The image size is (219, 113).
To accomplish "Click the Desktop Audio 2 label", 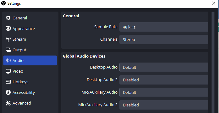I will (102, 80).
